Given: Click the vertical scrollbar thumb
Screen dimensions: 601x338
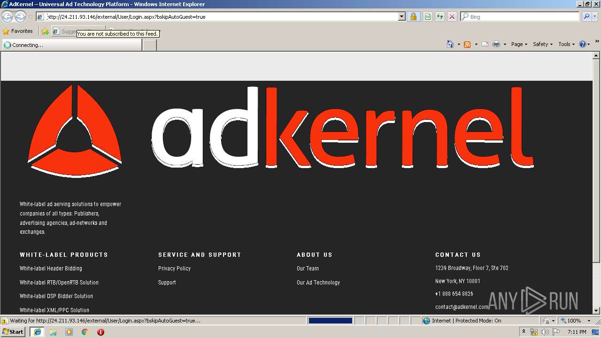Looking at the screenshot, I should click(x=596, y=161).
